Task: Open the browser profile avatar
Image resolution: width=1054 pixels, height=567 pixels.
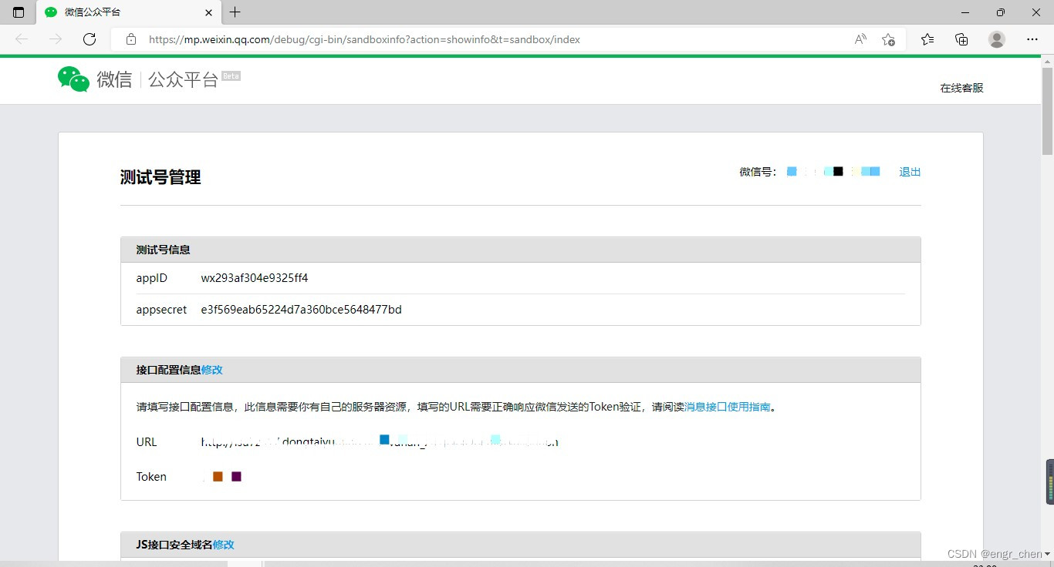Action: [997, 39]
